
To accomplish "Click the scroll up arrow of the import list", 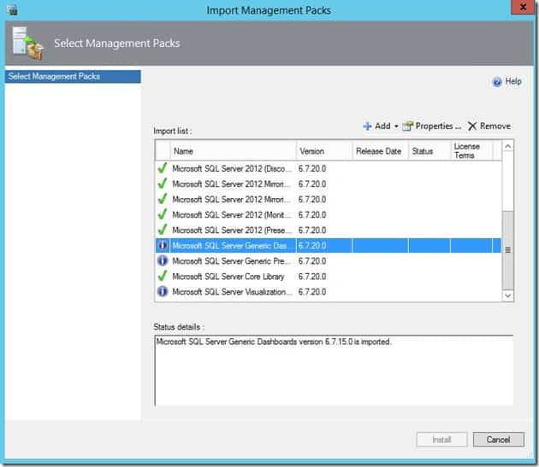I will click(x=507, y=146).
